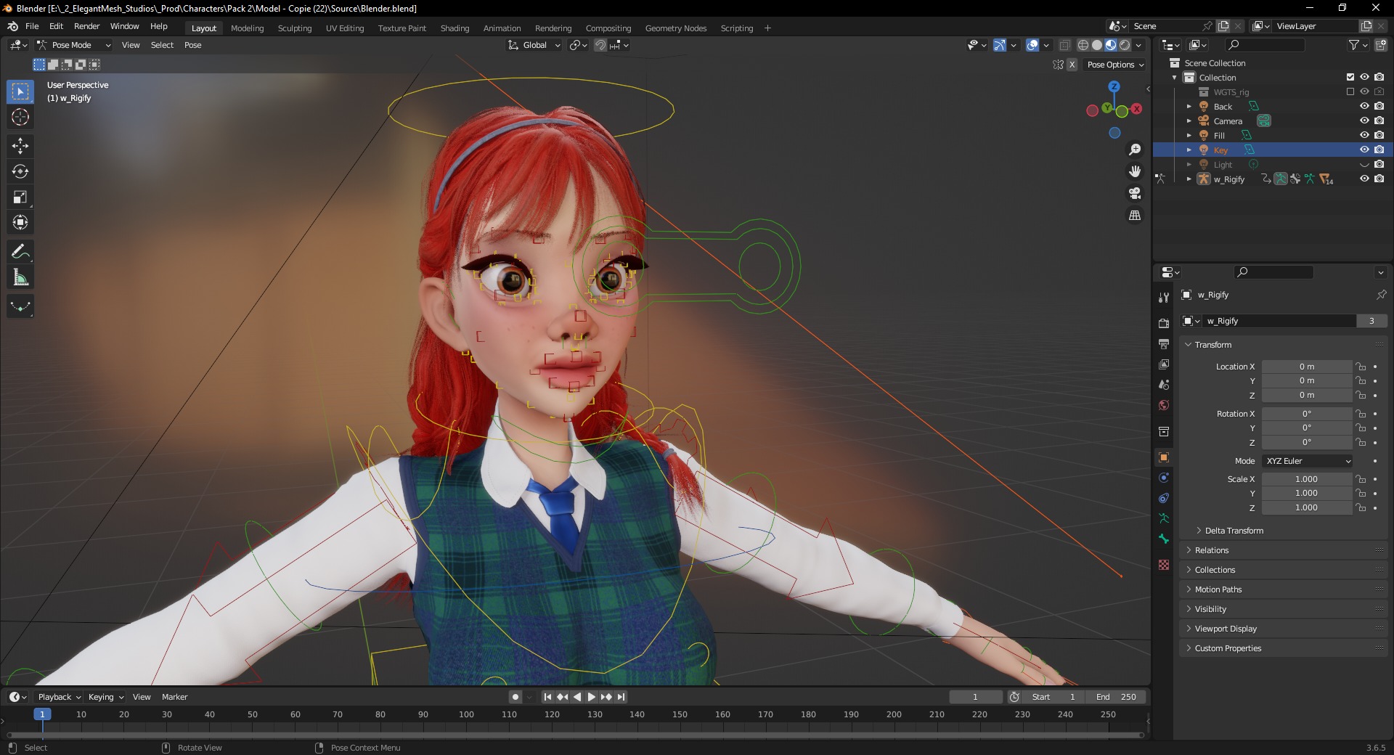Uncheck the Collection exclude checkbox
This screenshot has width=1394, height=755.
[x=1350, y=77]
